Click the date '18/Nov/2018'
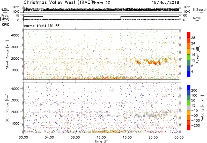Screen dimensions: 207x143 (165, 3)
